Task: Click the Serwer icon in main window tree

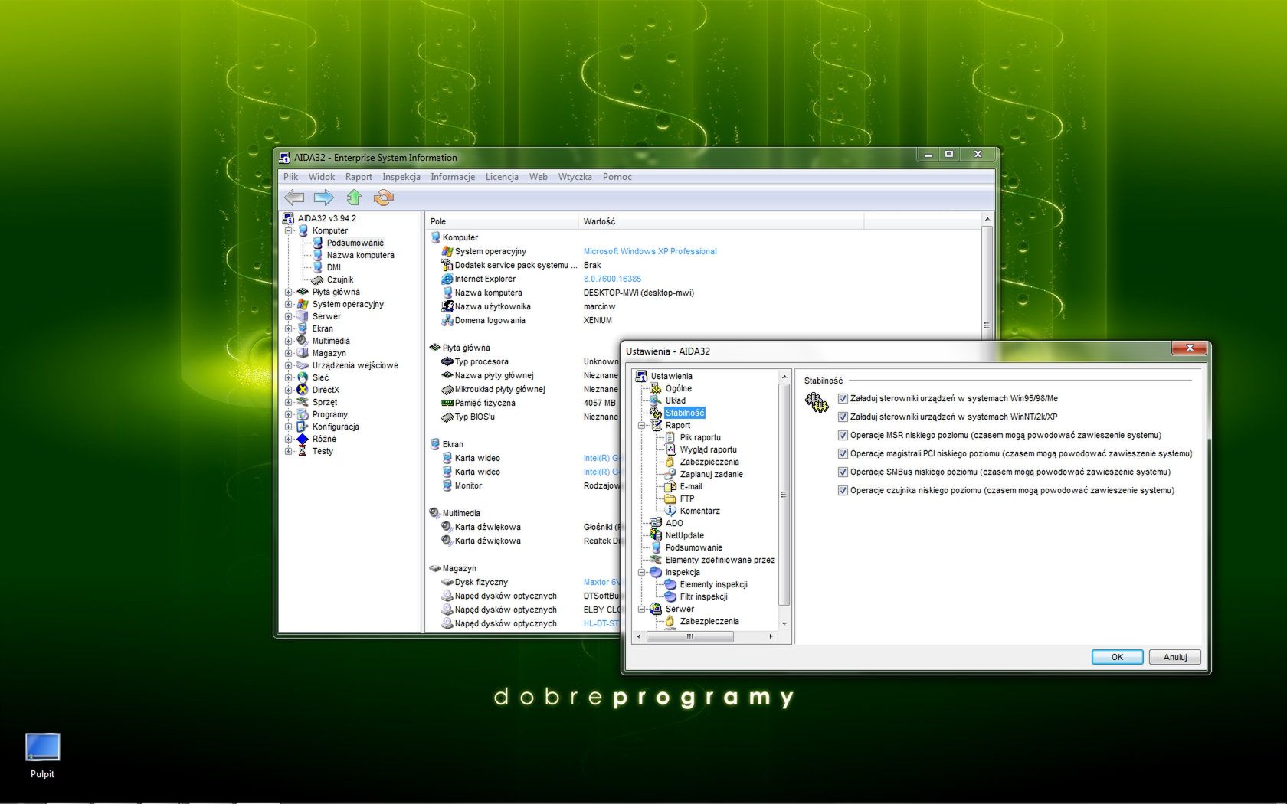Action: point(303,316)
